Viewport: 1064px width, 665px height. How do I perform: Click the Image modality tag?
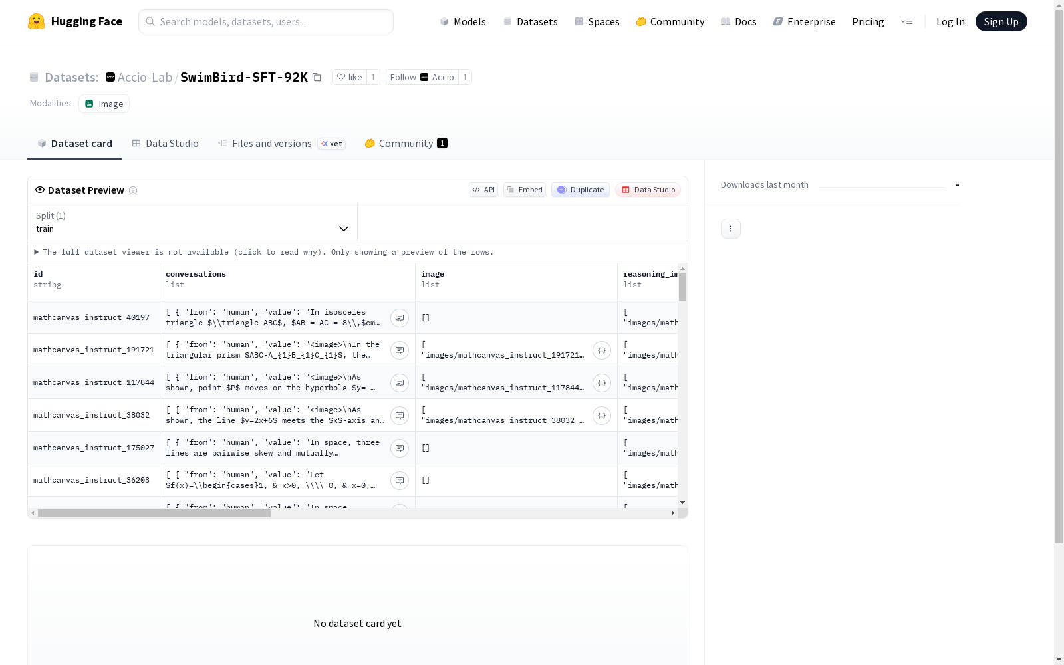point(104,104)
